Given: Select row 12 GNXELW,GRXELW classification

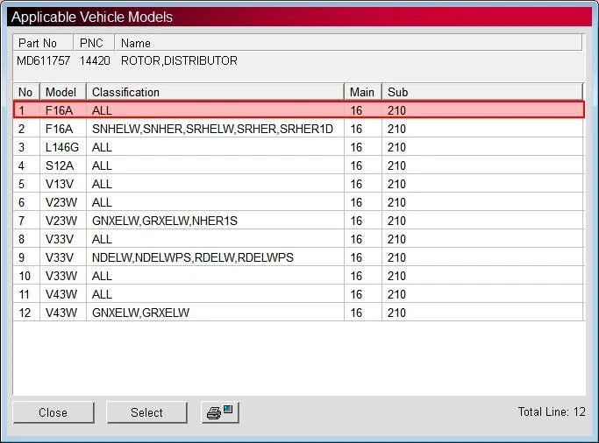Looking at the screenshot, I should [x=299, y=313].
